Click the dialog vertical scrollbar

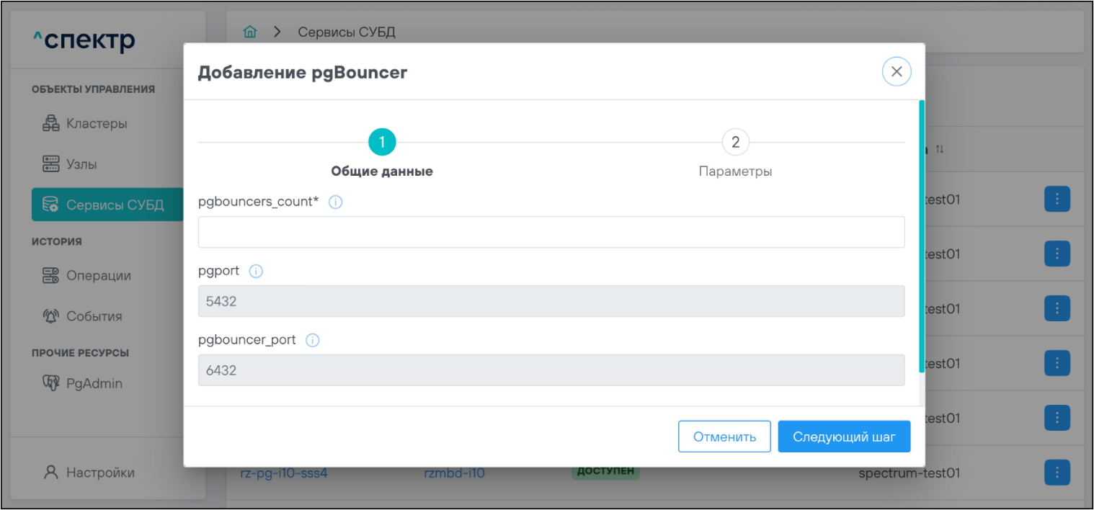922,236
